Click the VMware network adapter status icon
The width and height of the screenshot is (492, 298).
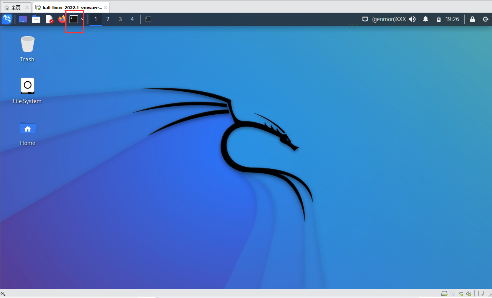(x=461, y=294)
